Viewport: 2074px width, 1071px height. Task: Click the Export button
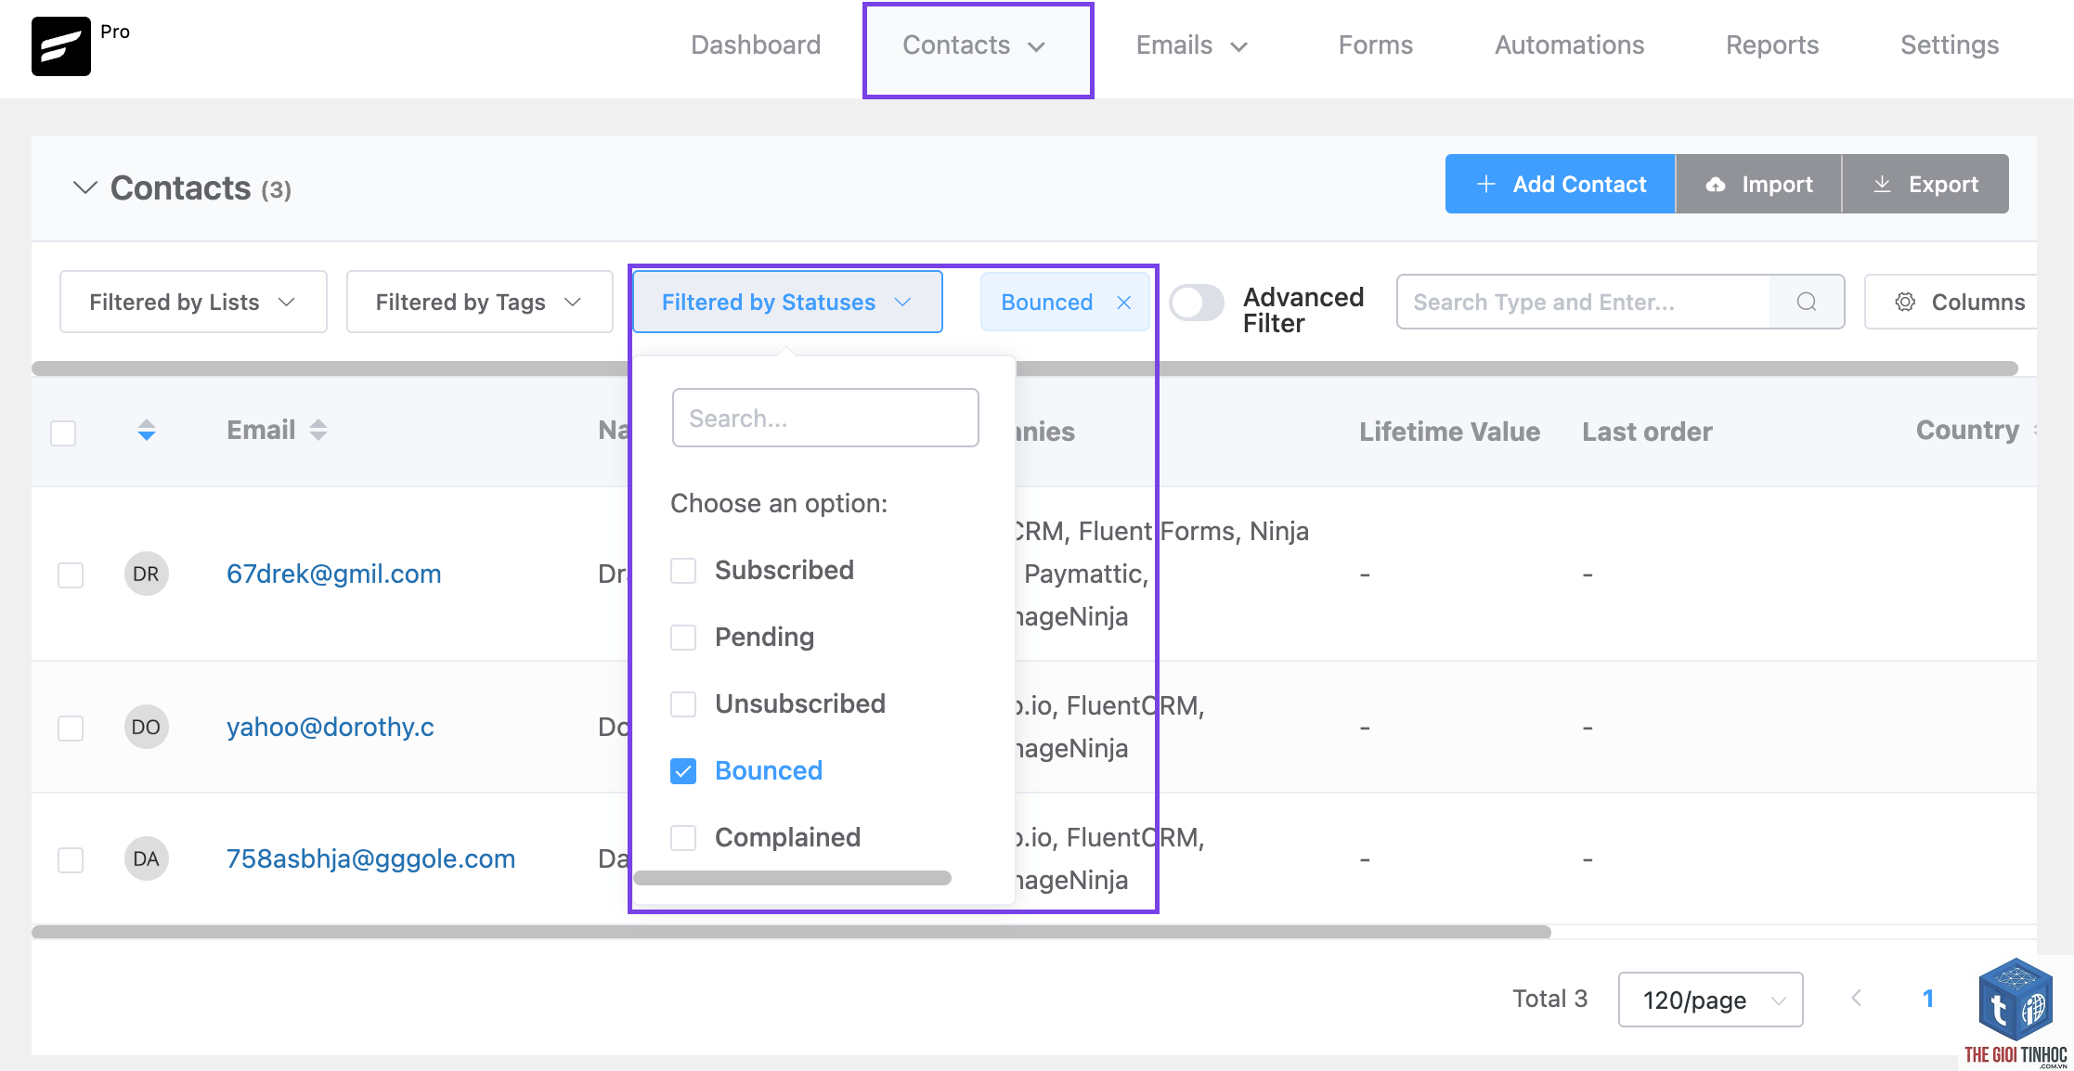tap(1925, 184)
